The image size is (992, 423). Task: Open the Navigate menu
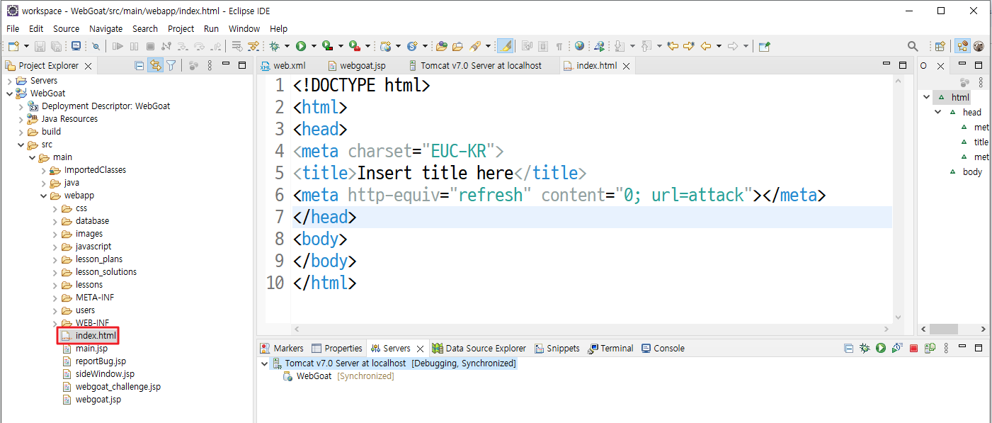tap(106, 28)
